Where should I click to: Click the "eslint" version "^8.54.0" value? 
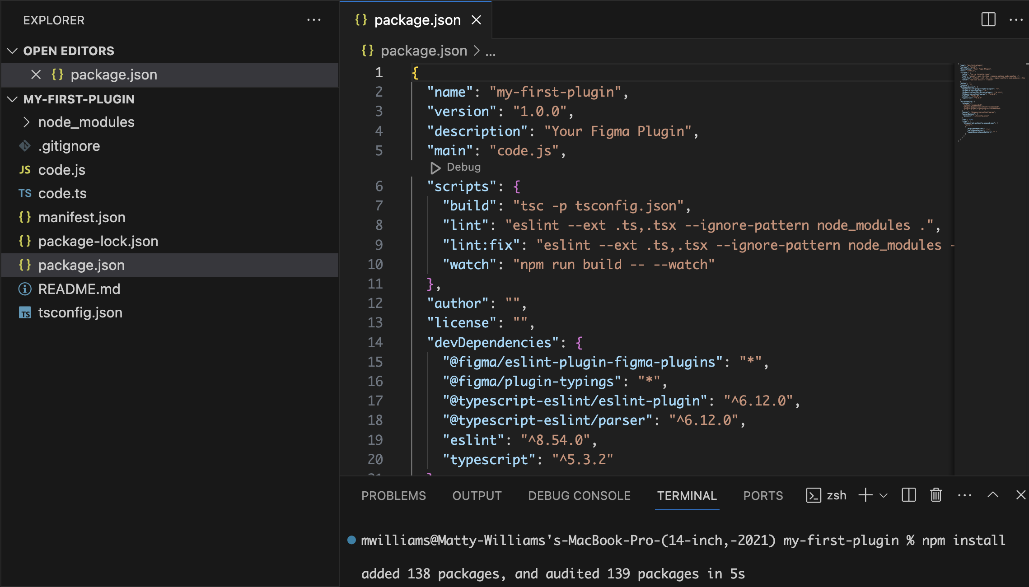pyautogui.click(x=555, y=440)
